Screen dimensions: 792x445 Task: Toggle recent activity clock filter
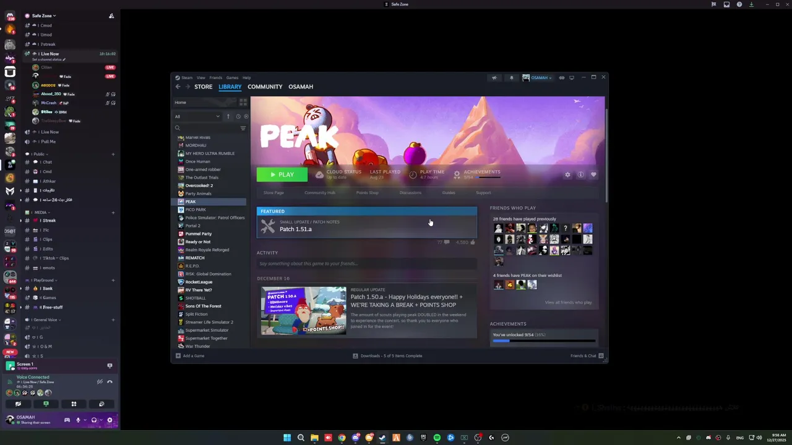pyautogui.click(x=238, y=116)
